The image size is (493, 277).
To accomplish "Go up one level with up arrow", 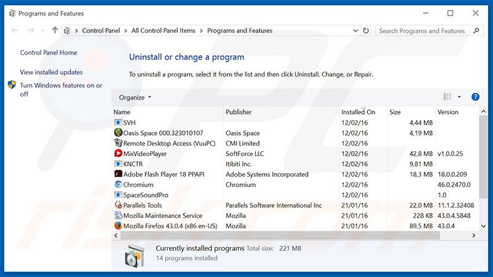I will [x=55, y=31].
